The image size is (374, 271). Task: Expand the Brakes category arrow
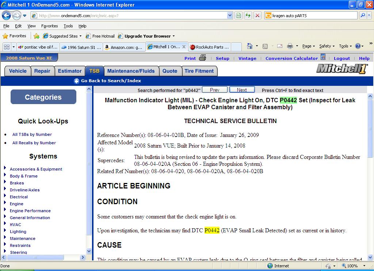[x=5, y=182]
